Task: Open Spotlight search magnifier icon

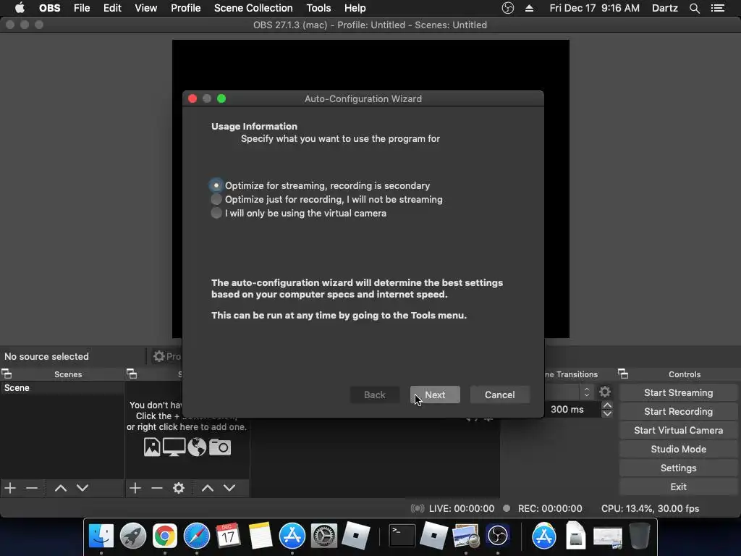Action: (694, 8)
